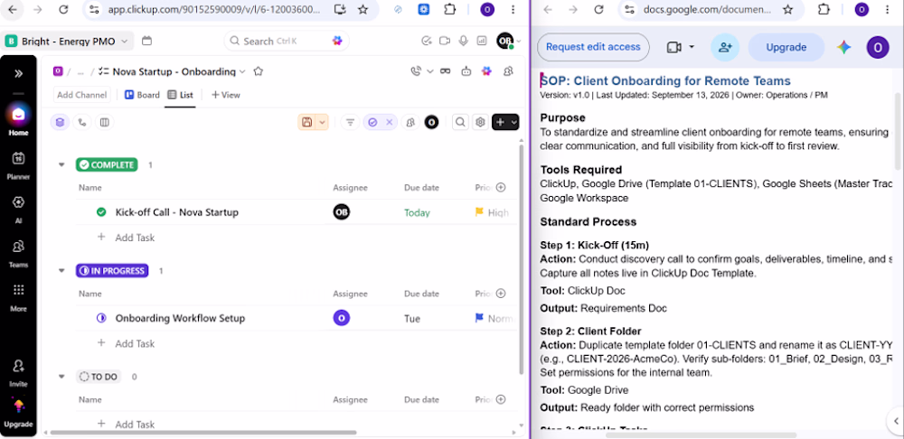This screenshot has height=439, width=904.
Task: Remove the closed tasks filter pill X
Action: coord(389,122)
